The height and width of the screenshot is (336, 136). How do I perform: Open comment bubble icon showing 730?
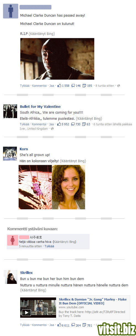click(73, 124)
